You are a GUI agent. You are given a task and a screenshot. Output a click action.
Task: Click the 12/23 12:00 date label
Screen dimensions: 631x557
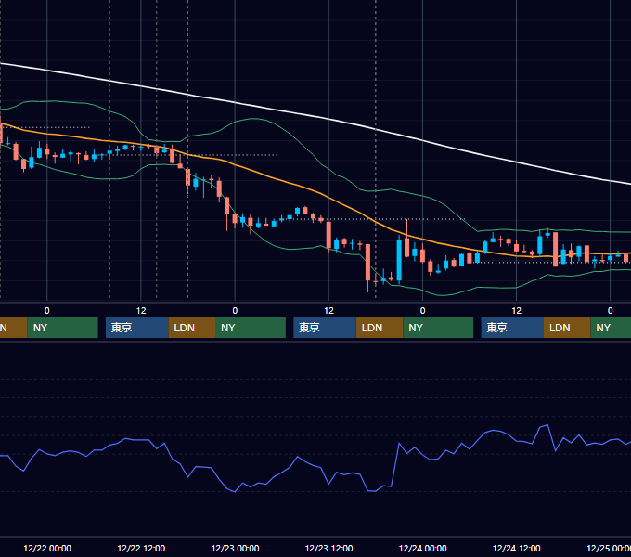tap(328, 548)
